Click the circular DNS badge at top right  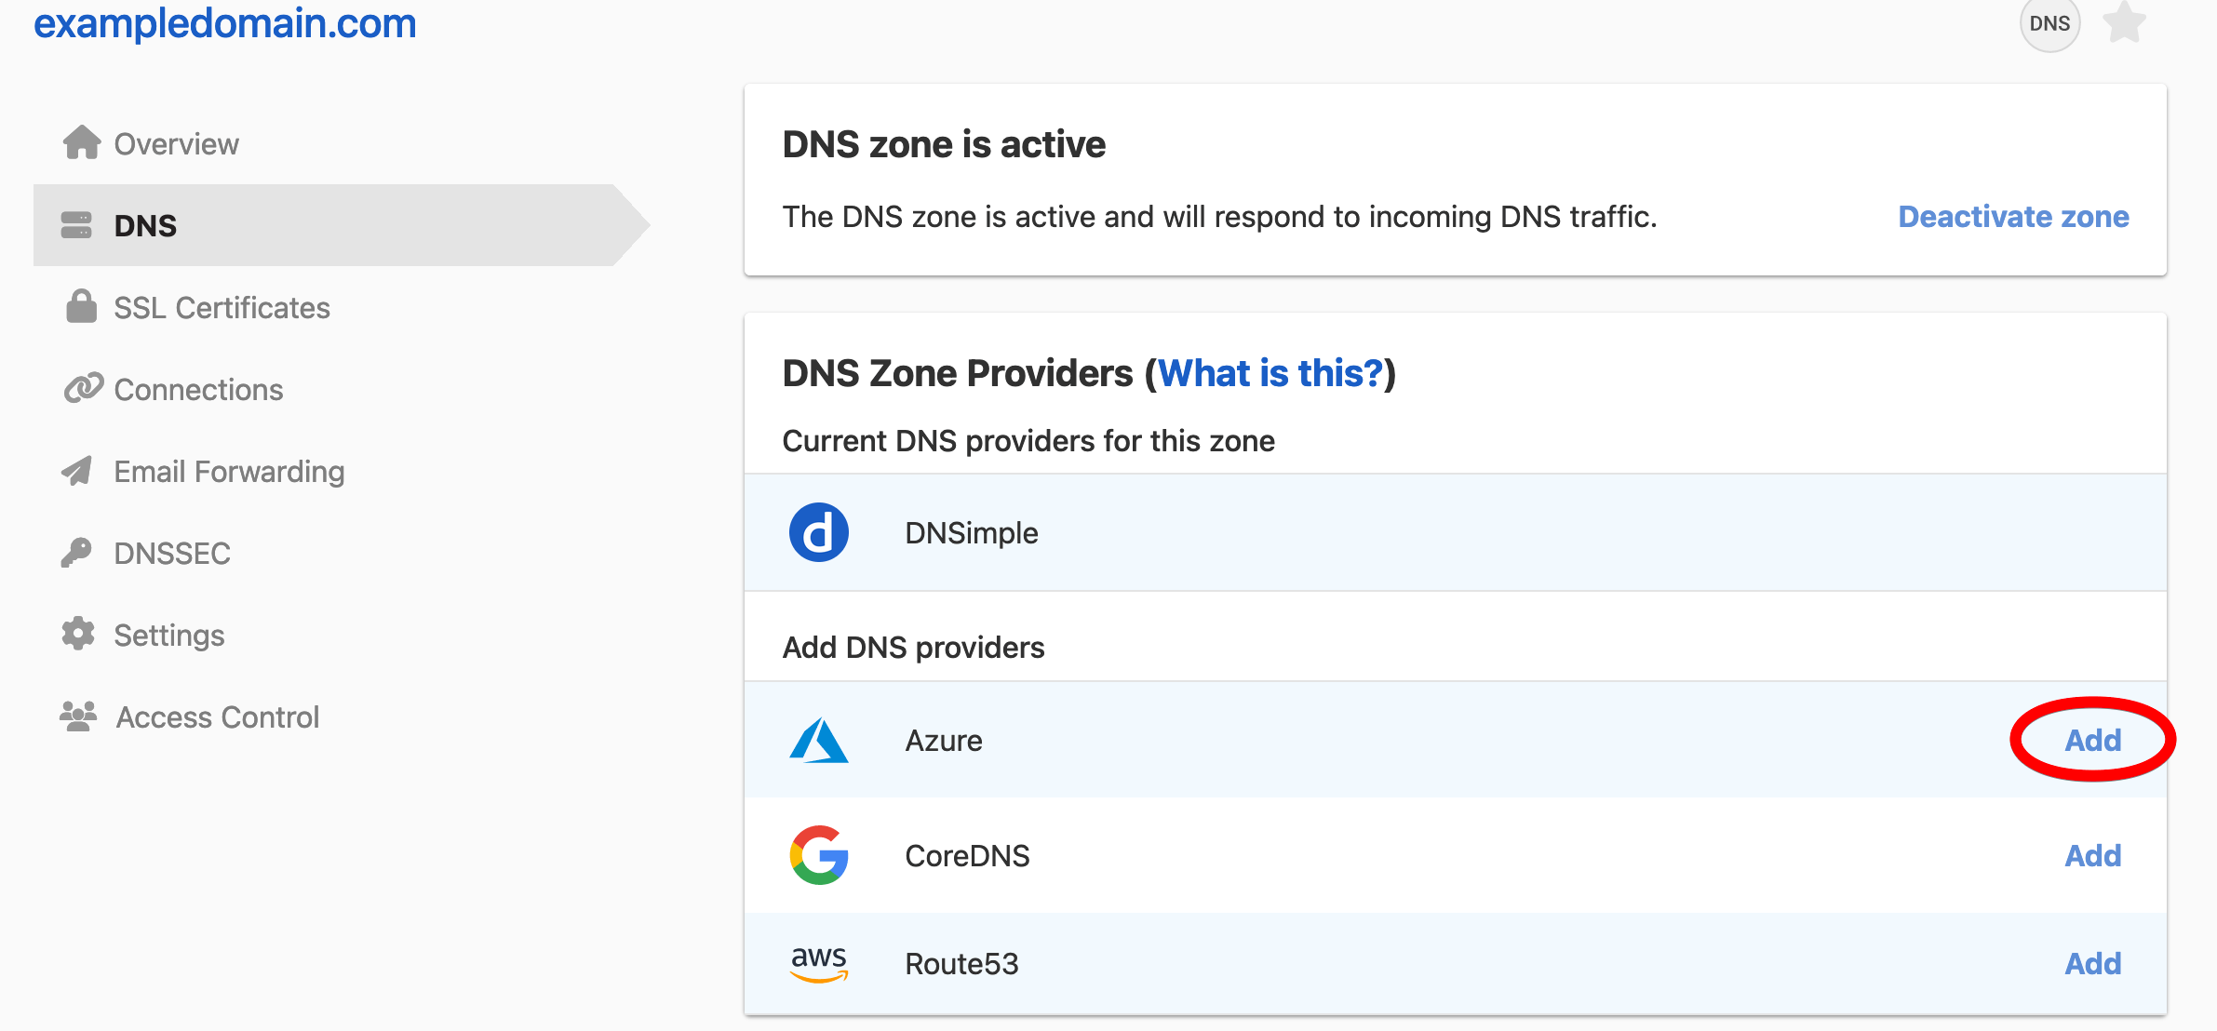[2050, 23]
